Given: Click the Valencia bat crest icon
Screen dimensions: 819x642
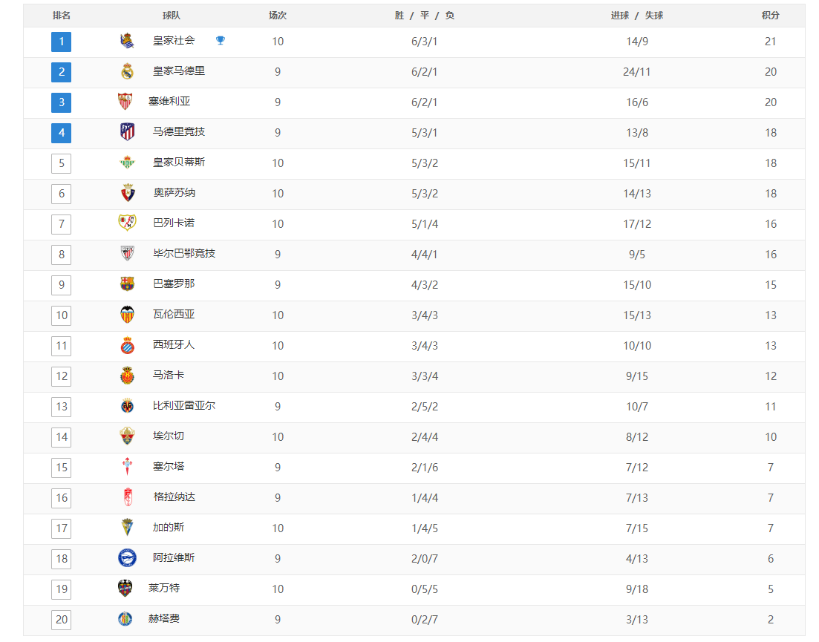Looking at the screenshot, I should pos(127,314).
